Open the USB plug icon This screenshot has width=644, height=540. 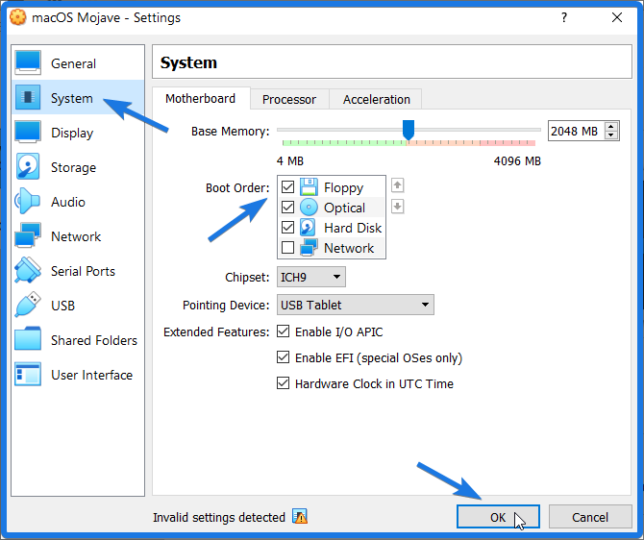pos(28,305)
